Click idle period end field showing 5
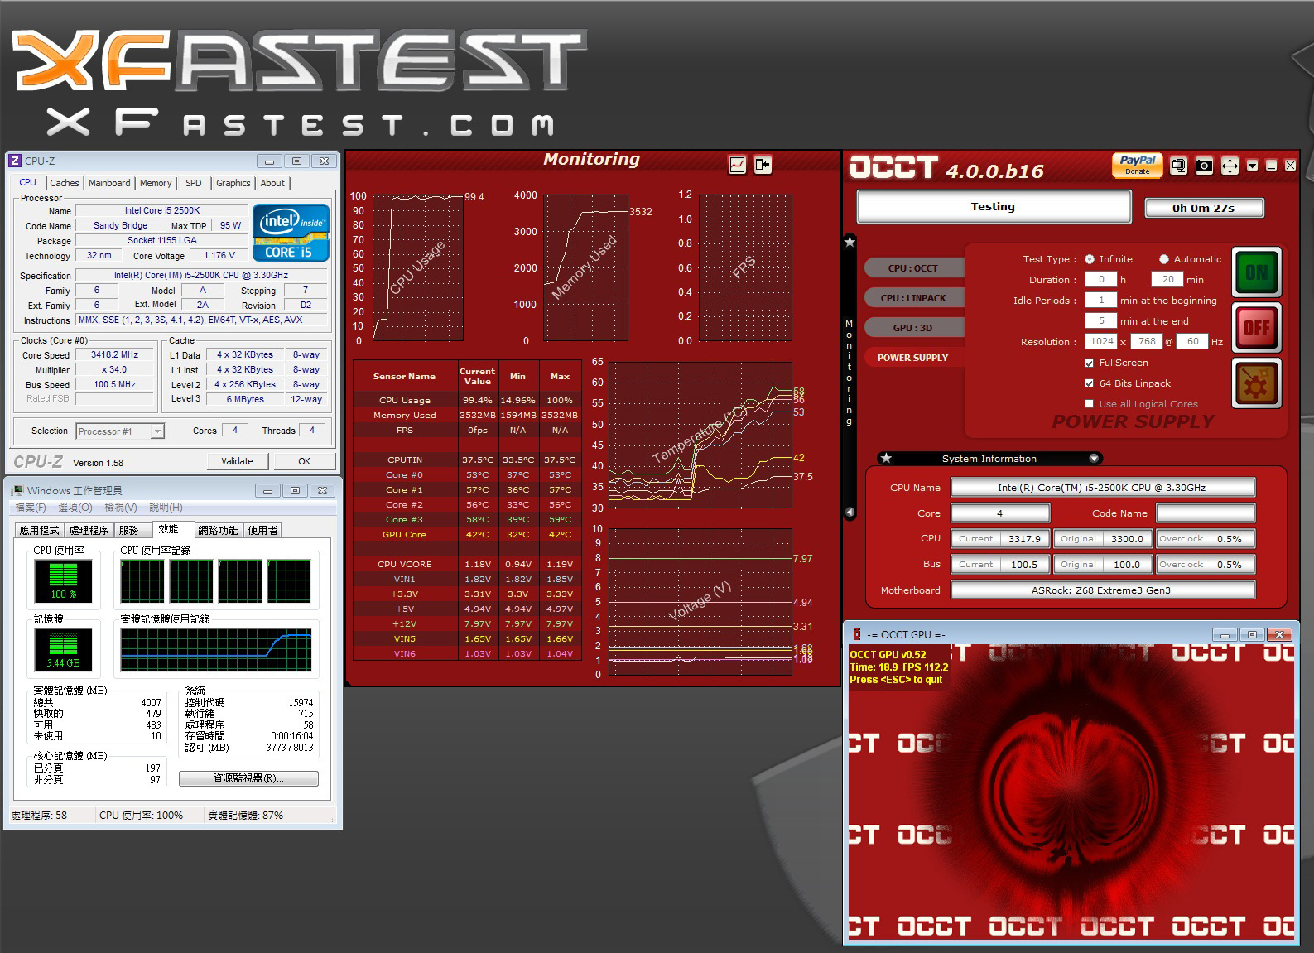Screen dimensions: 1314x953 click(1101, 321)
